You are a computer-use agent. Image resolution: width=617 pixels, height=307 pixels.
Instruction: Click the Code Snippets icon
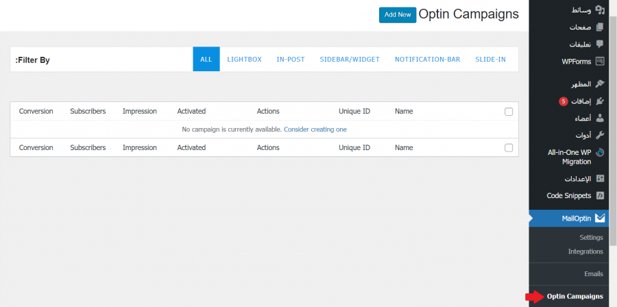[x=600, y=195]
